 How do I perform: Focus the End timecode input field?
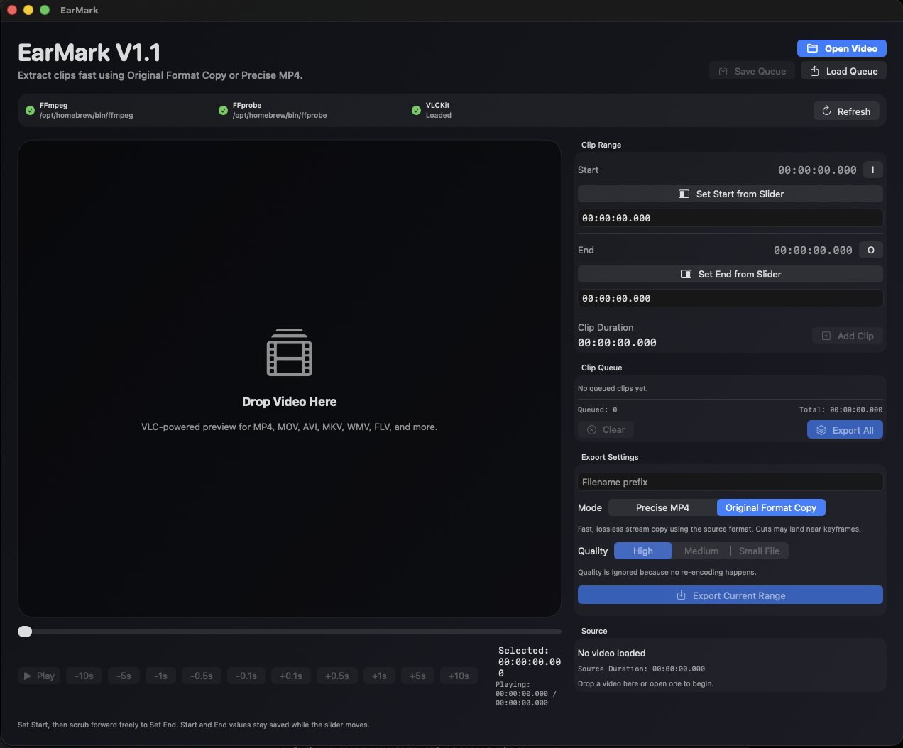pyautogui.click(x=730, y=298)
